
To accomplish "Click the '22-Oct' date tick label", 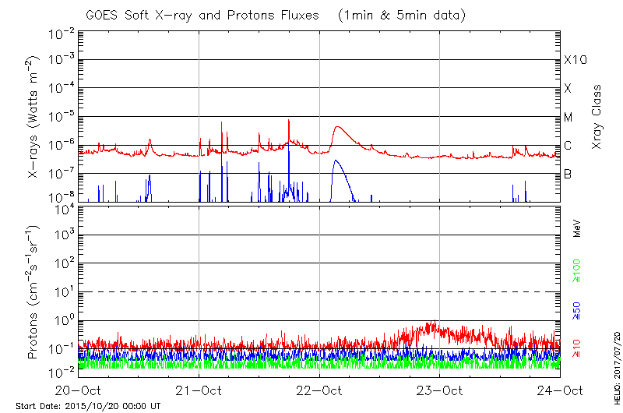I will (320, 390).
